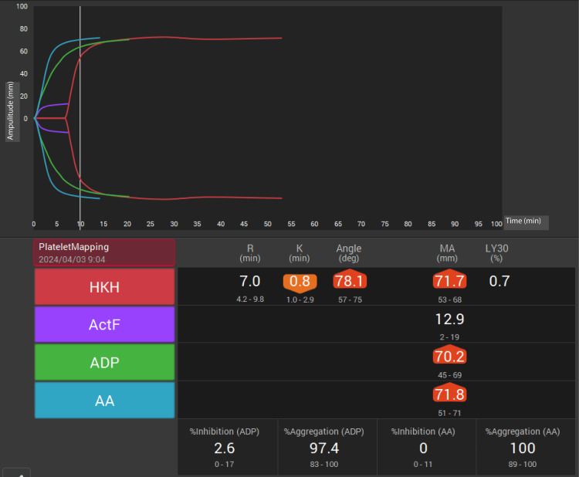Click the white vertical time cursor line
Screen dimensions: 579x477
(80, 118)
